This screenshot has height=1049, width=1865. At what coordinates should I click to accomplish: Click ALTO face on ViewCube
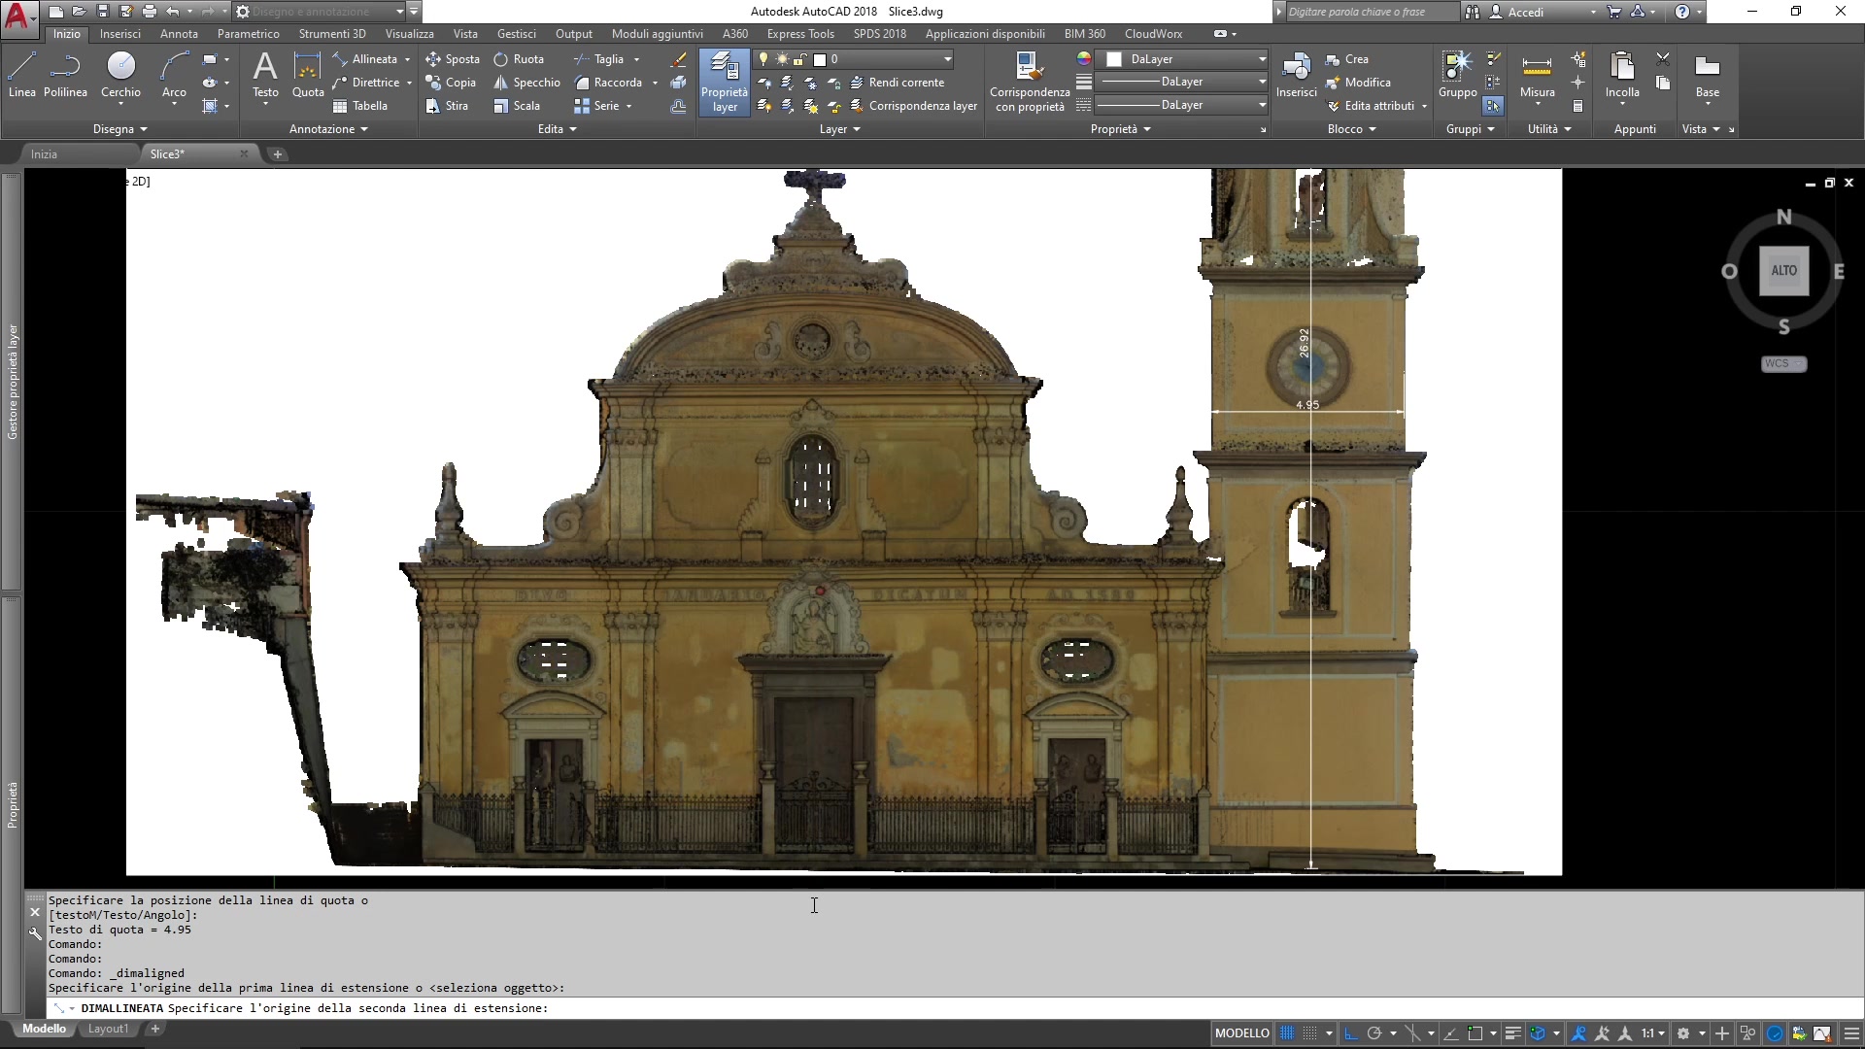(x=1783, y=270)
